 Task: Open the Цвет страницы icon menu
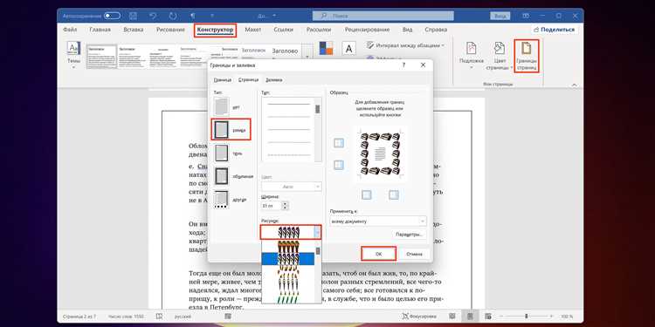(x=500, y=57)
